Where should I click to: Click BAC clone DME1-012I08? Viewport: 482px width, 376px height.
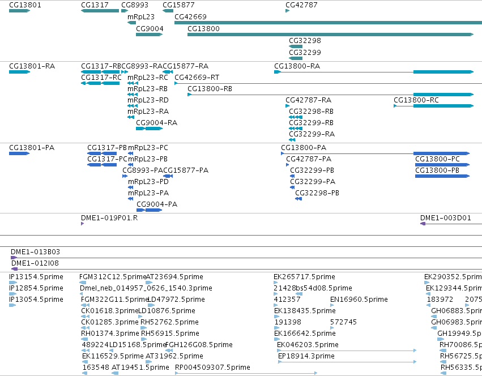tap(35, 263)
